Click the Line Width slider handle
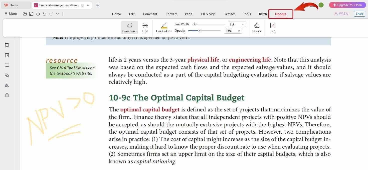Image resolution: width=368 pixels, height=170 pixels. [194, 24]
